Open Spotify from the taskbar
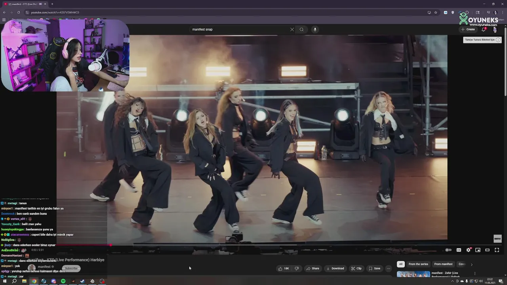Viewport: 507px width, 285px height. (63, 281)
